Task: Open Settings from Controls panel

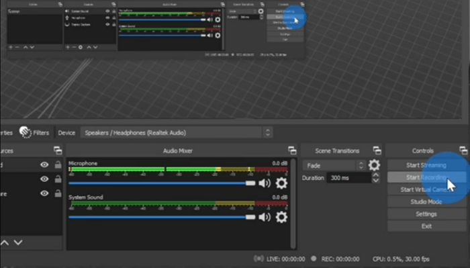Action: 426,214
